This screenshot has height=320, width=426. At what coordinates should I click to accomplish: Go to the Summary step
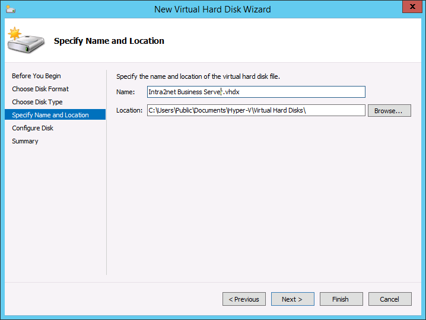25,141
